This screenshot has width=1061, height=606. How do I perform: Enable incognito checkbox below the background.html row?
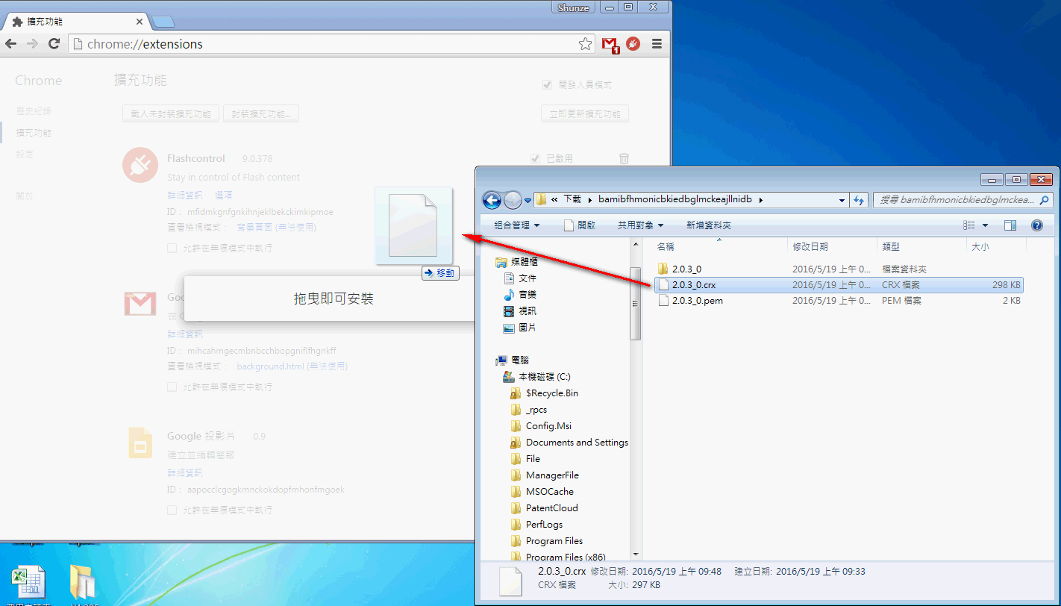172,387
